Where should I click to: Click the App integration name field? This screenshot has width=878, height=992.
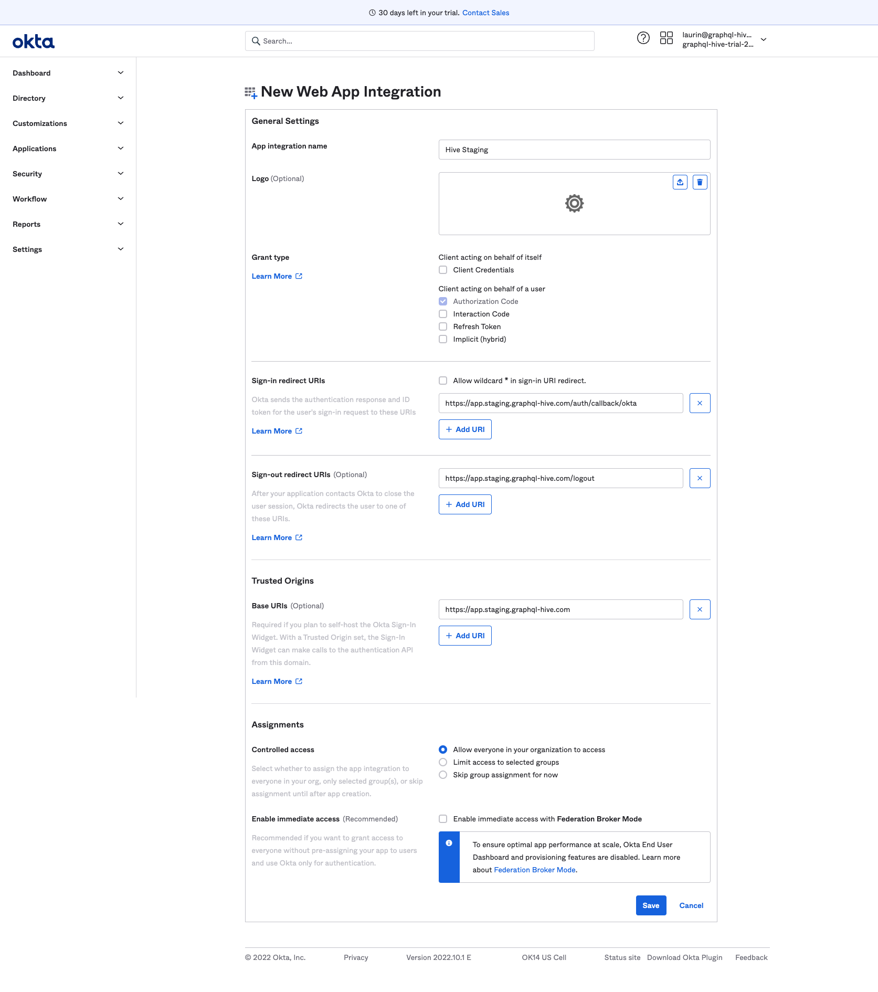[574, 149]
